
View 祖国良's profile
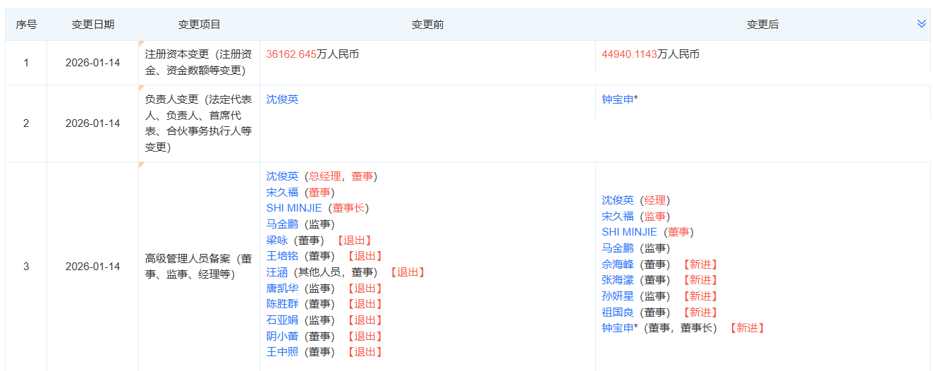(618, 312)
